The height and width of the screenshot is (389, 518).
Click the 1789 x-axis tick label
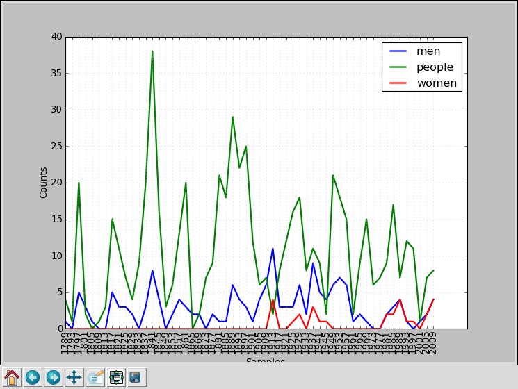pyautogui.click(x=65, y=342)
